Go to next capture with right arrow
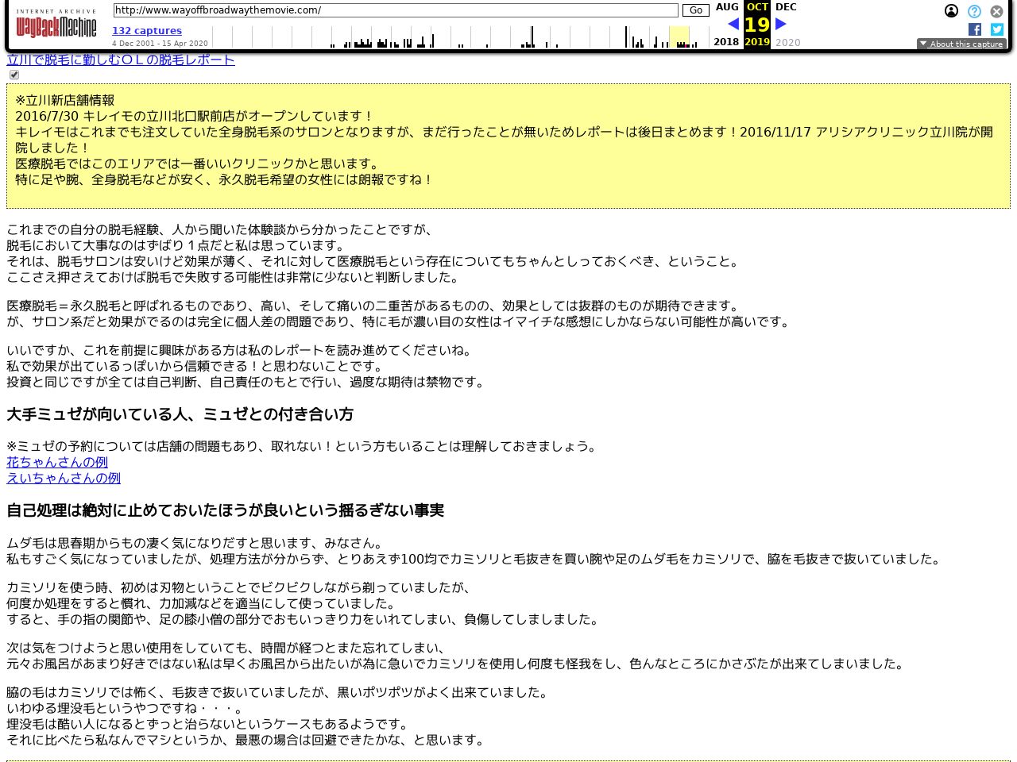 781,24
